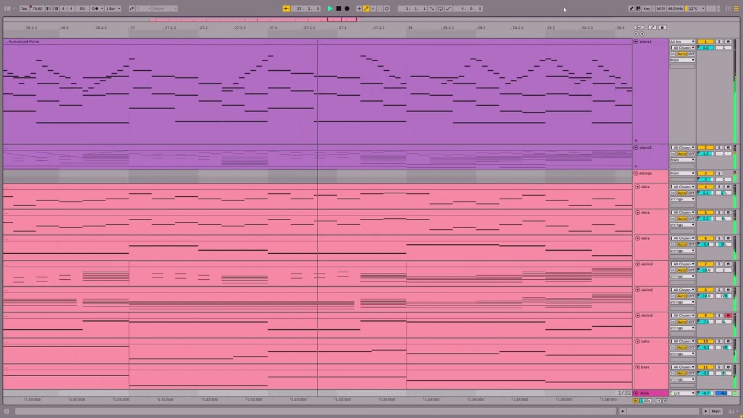743x418 pixels.
Task: Toggle the Computer MIDI Keyboard icon
Action: point(638,8)
